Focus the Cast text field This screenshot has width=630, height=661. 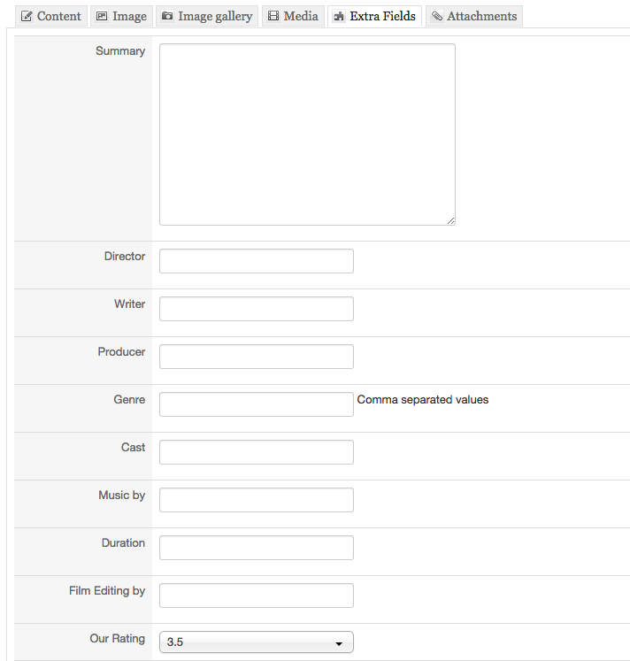point(257,452)
